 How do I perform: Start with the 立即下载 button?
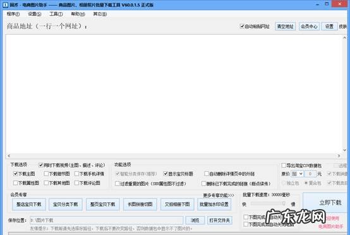point(326,203)
